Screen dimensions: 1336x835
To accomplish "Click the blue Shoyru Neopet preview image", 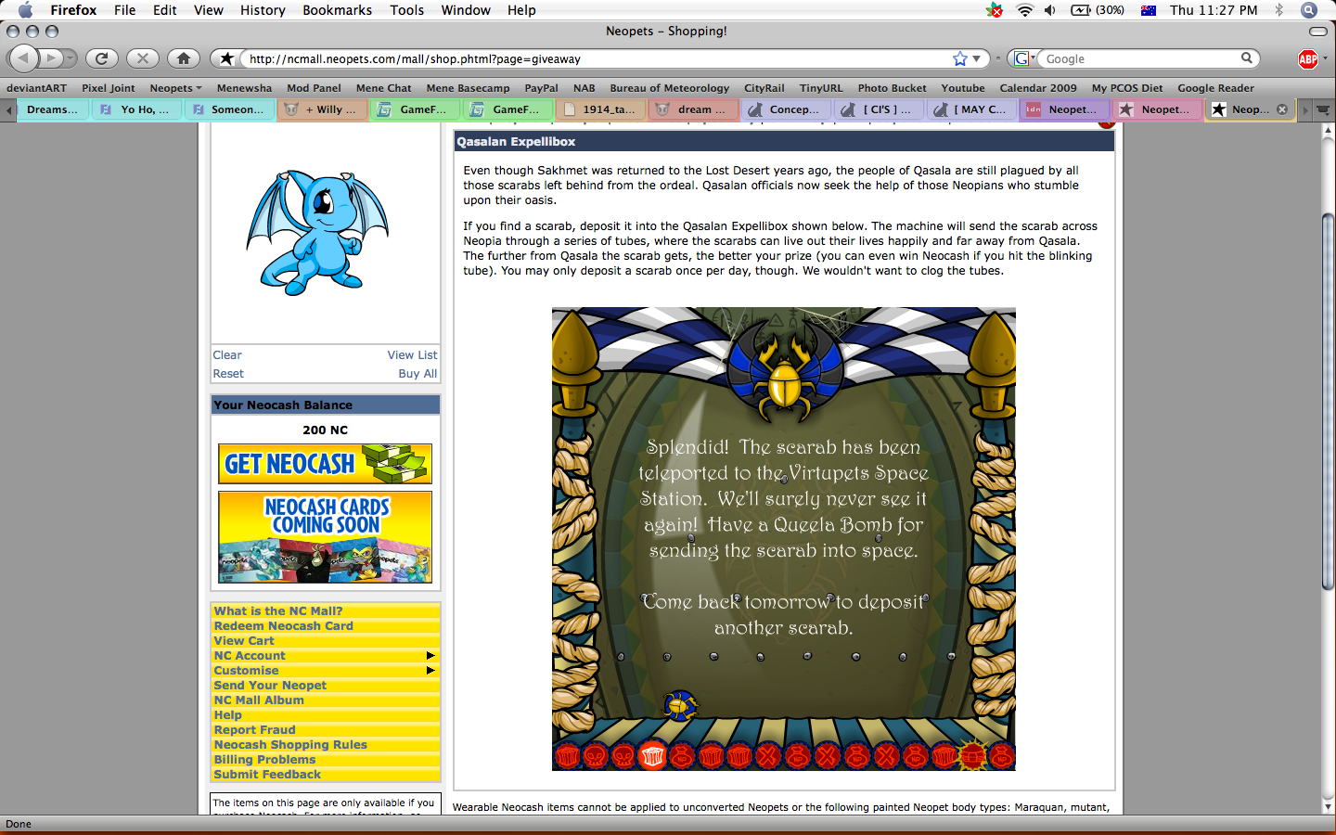I will pos(316,233).
